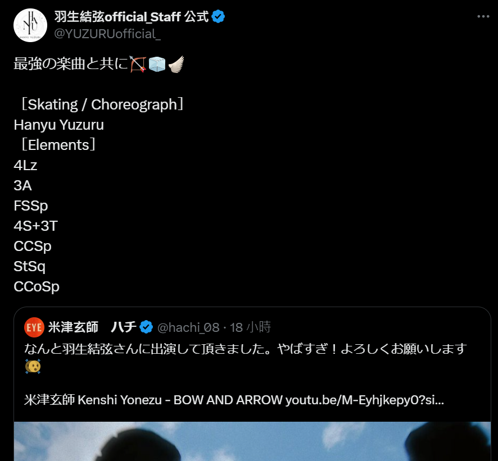
Task: Click the tweet text 最強の楽曲と共に
Action: click(71, 64)
